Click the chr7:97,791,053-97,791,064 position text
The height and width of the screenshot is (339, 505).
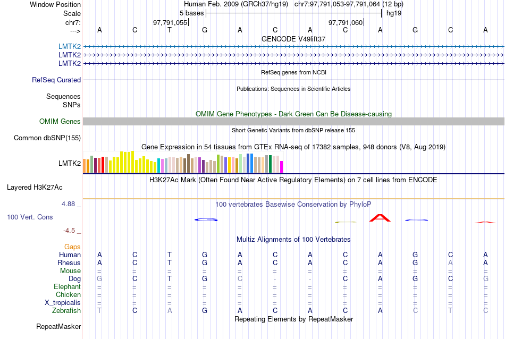tap(349, 4)
